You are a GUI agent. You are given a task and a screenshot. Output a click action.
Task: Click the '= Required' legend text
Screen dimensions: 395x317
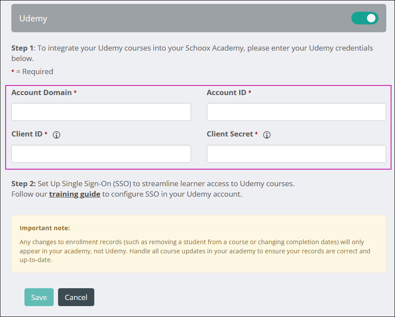32,72
